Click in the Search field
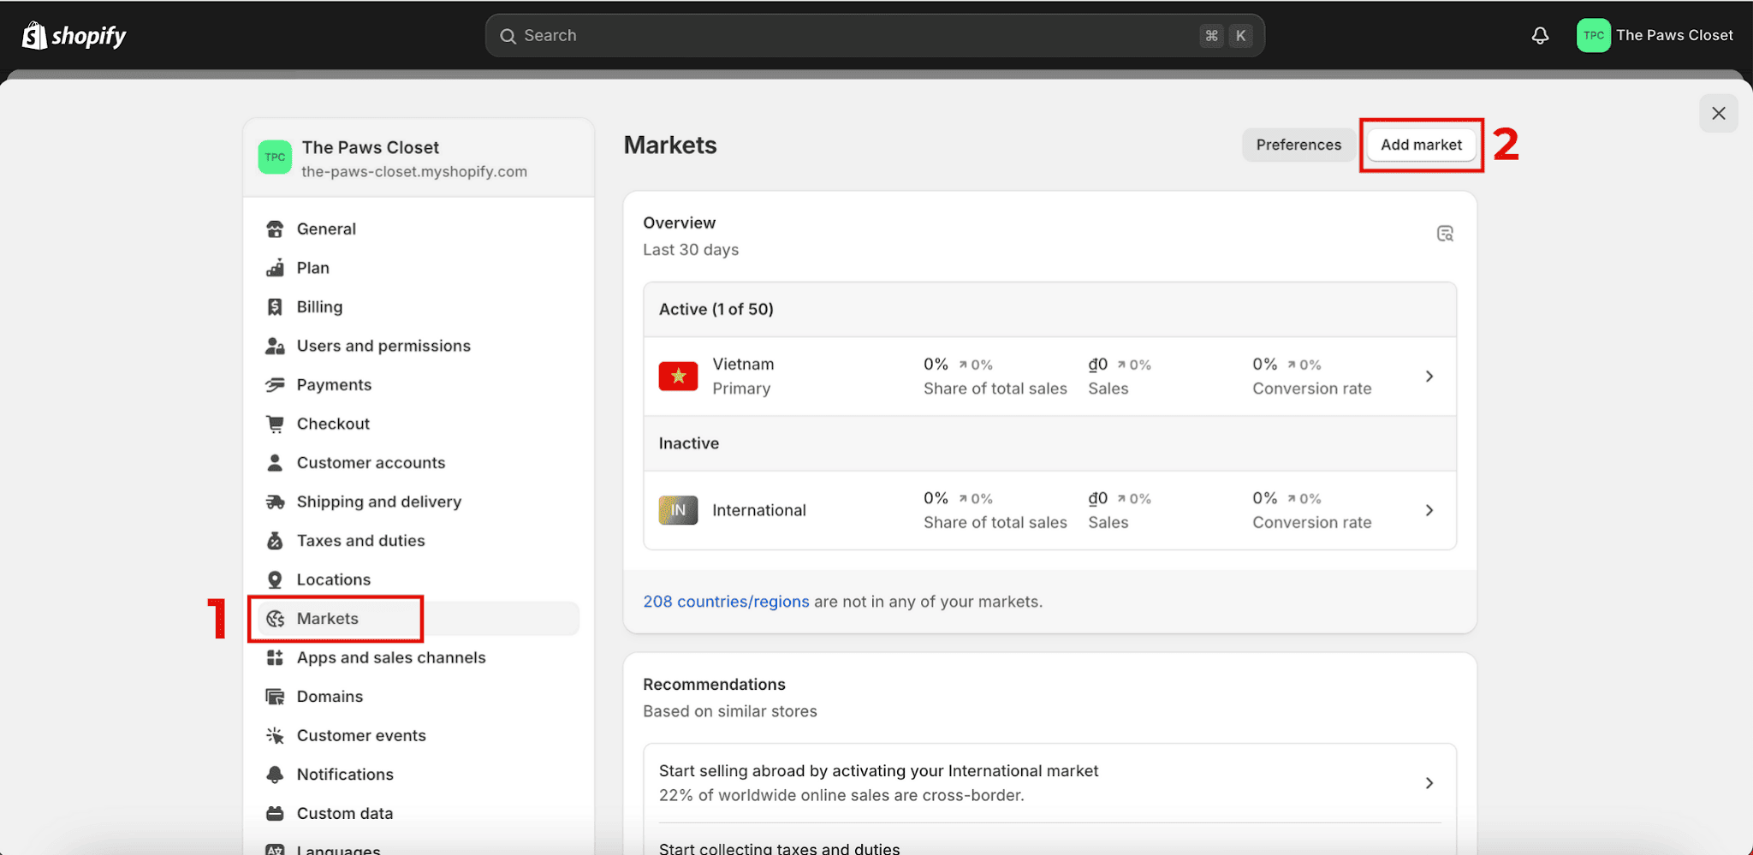Viewport: 1753px width, 855px height. pos(875,36)
